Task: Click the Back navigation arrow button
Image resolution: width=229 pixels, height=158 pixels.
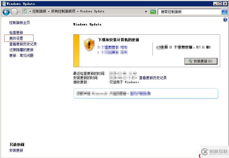Action: (x=6, y=12)
